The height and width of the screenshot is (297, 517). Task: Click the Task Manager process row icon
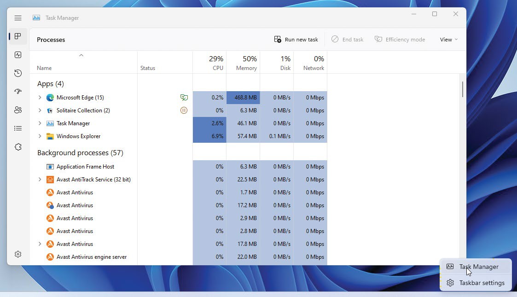pos(50,123)
